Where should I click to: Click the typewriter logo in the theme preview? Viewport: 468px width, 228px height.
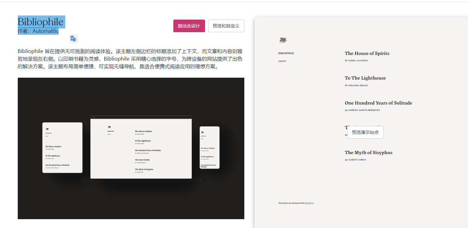[283, 40]
